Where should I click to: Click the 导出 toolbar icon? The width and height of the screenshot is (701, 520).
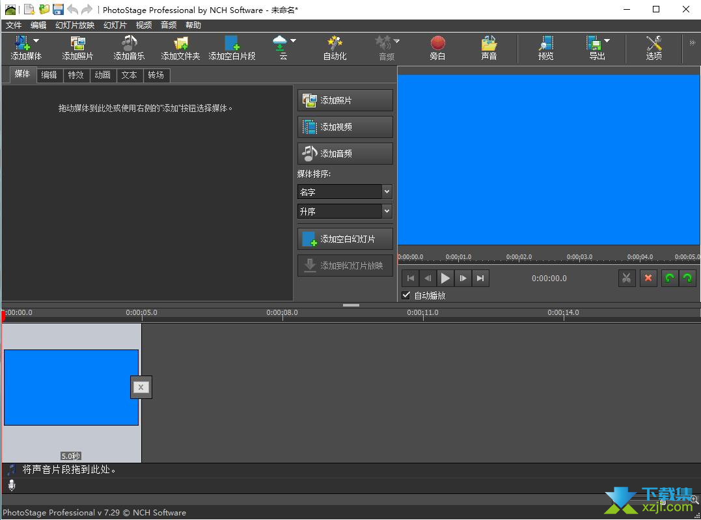[595, 48]
